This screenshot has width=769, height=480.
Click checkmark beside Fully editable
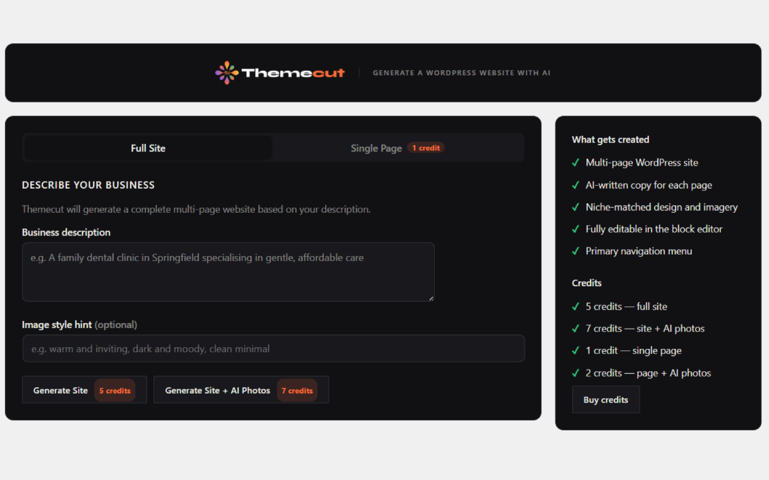point(576,229)
